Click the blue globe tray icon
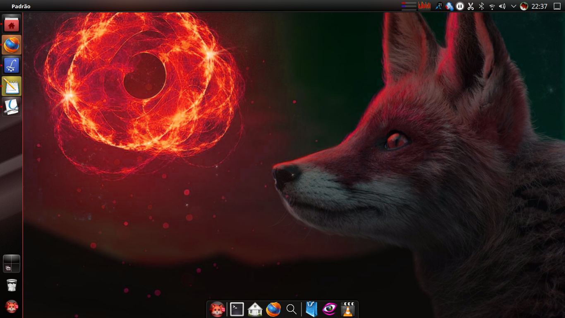Viewport: 565px width, 318px height. point(449,6)
